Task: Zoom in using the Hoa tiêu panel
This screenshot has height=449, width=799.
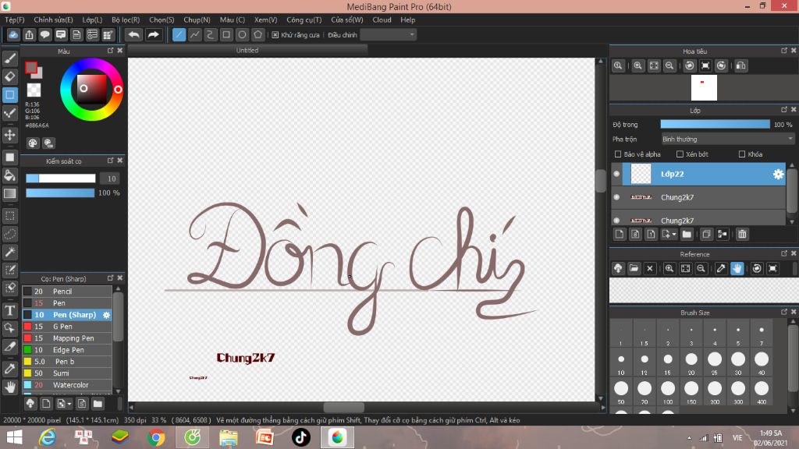Action: pyautogui.click(x=637, y=65)
